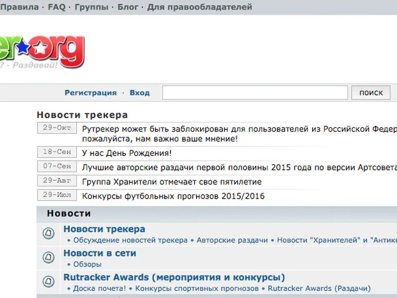Focus the search input field
This screenshot has height=298, width=397.
[255, 93]
